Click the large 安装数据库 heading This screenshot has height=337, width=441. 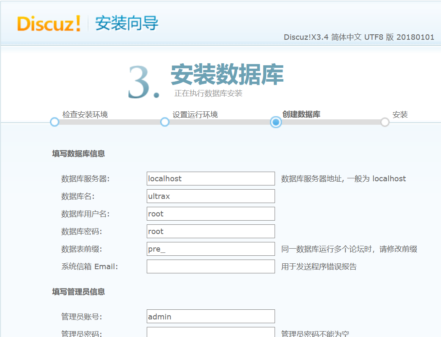tap(227, 75)
